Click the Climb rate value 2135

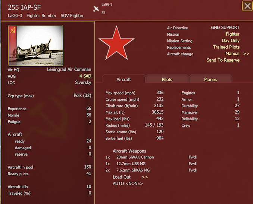pyautogui.click(x=159, y=105)
